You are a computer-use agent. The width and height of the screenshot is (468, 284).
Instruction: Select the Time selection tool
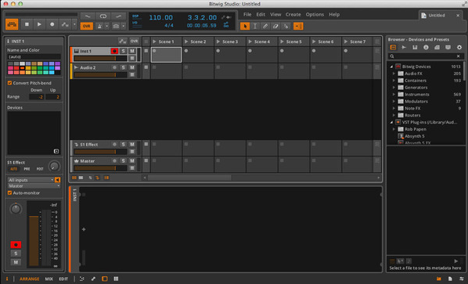255,27
